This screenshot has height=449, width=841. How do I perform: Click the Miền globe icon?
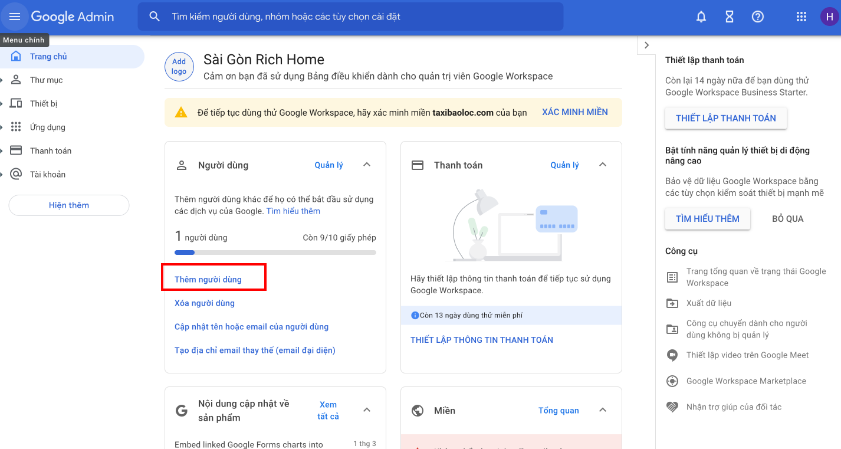click(x=418, y=411)
